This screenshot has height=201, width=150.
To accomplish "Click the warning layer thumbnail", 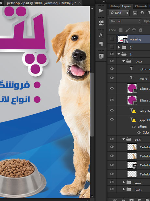I will click(x=122, y=39).
